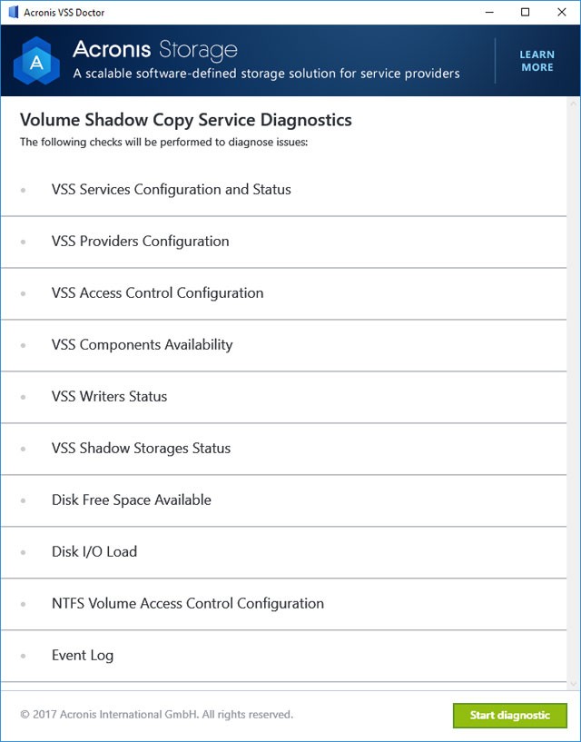Click the bullet beside VSS Providers Configuration

pos(23,242)
